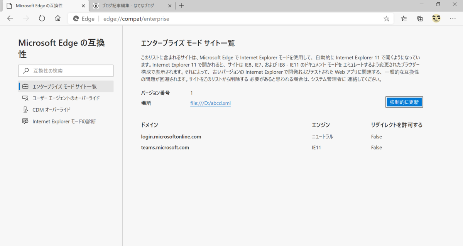Click ニュートラル engine value
This screenshot has width=463, height=246.
(322, 136)
